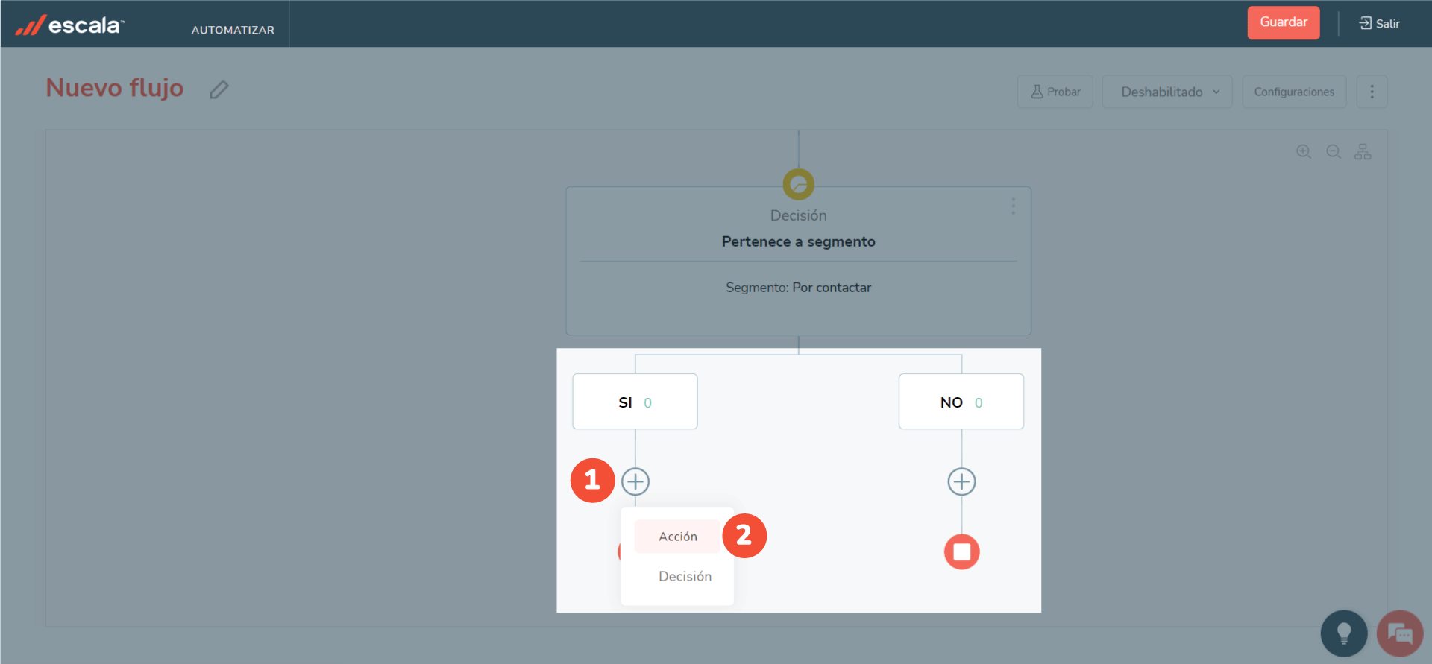This screenshot has width=1432, height=664.
Task: Add step under SI branch
Action: click(x=635, y=481)
